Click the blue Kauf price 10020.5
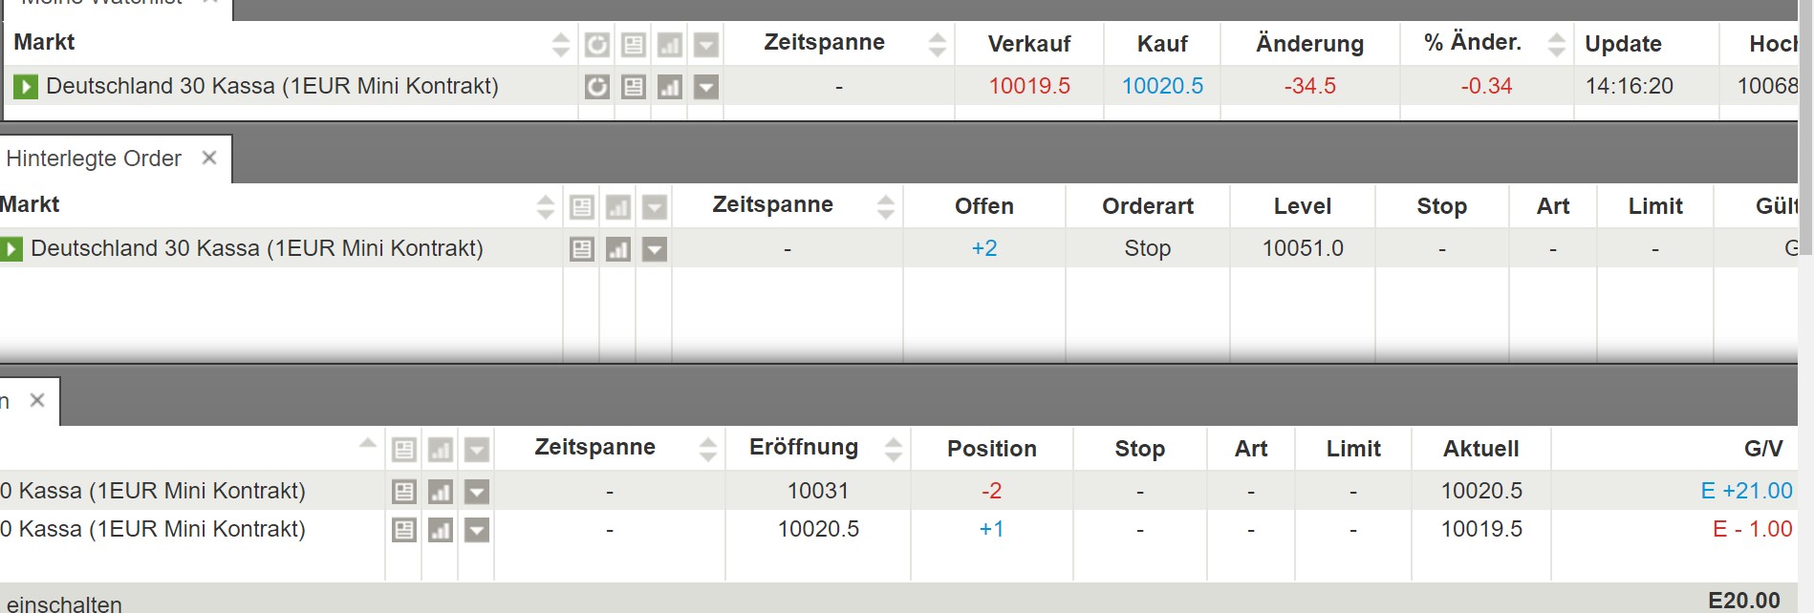Image resolution: width=1814 pixels, height=613 pixels. [1162, 86]
